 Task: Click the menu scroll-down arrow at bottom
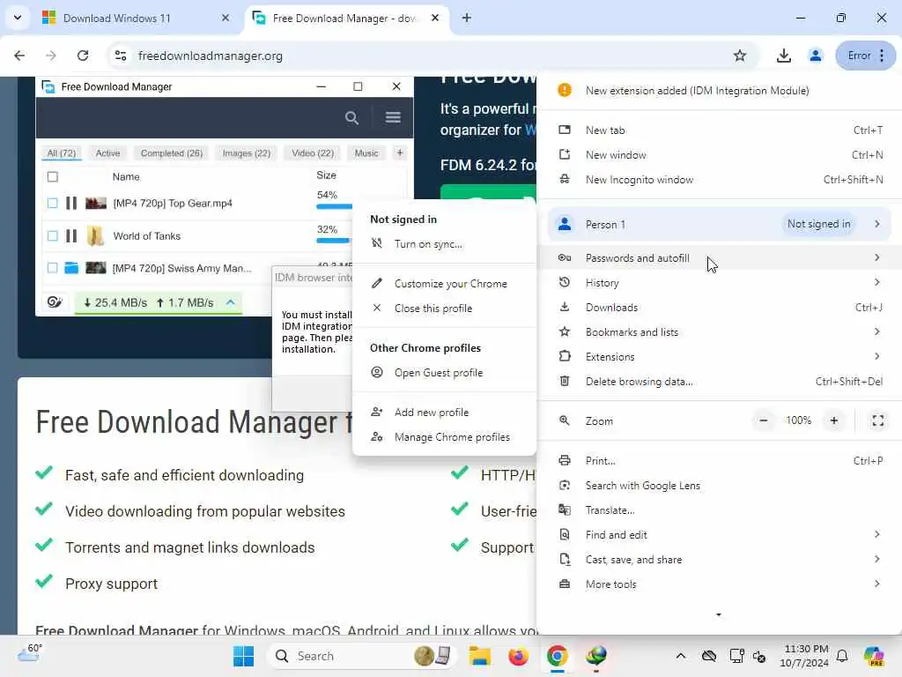(x=719, y=614)
